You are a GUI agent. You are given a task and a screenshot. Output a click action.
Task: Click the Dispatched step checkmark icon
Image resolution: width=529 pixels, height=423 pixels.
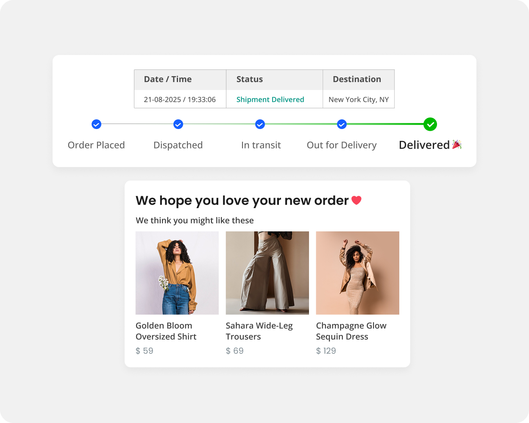tap(178, 124)
